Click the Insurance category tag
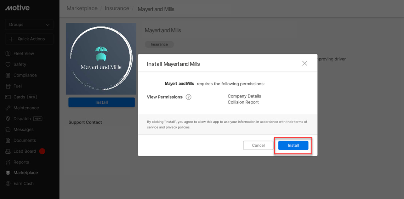This screenshot has height=199, width=404. point(159,44)
